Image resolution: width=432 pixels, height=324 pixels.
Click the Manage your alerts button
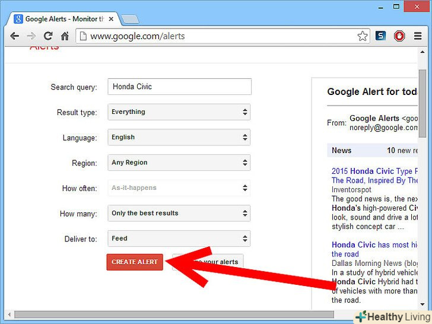tap(208, 262)
